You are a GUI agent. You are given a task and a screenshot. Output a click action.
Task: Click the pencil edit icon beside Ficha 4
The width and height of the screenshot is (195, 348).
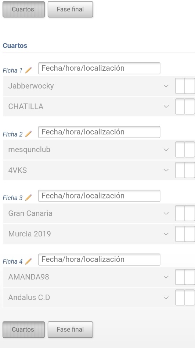coord(28,261)
